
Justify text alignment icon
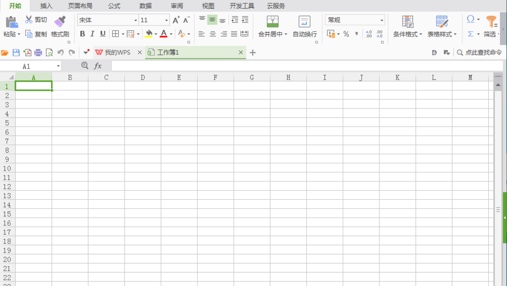coord(234,33)
